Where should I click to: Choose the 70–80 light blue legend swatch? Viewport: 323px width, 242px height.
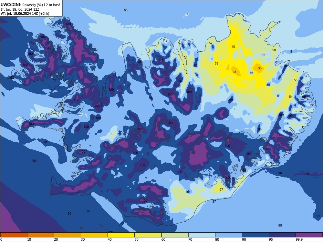pos(202,235)
